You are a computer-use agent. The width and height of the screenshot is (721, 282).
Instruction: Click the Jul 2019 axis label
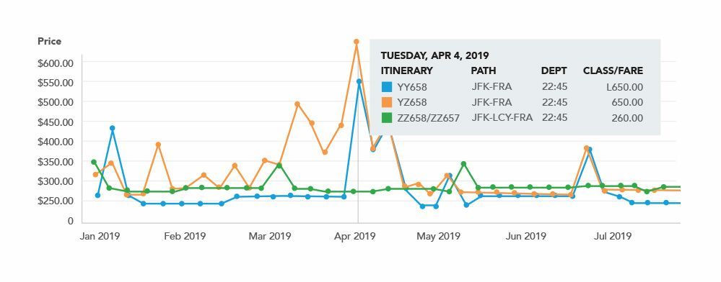613,237
